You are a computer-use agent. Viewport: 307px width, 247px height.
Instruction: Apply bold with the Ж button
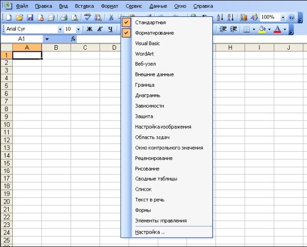click(x=90, y=29)
